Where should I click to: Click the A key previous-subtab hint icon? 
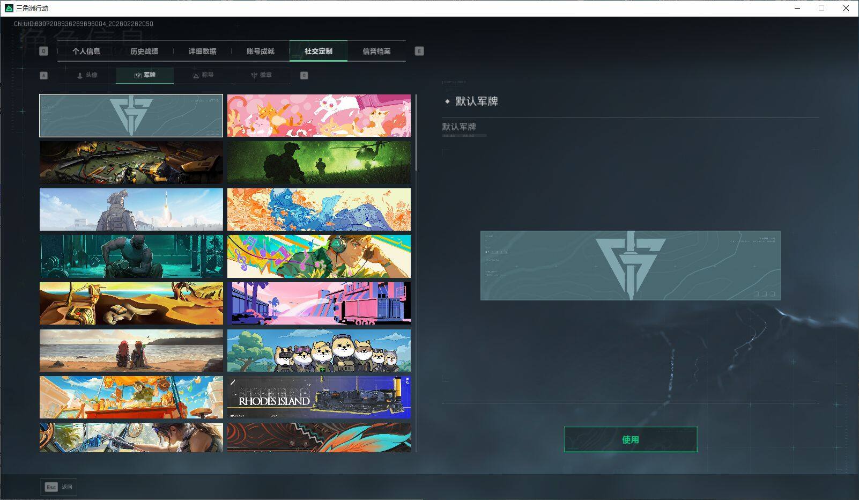44,76
